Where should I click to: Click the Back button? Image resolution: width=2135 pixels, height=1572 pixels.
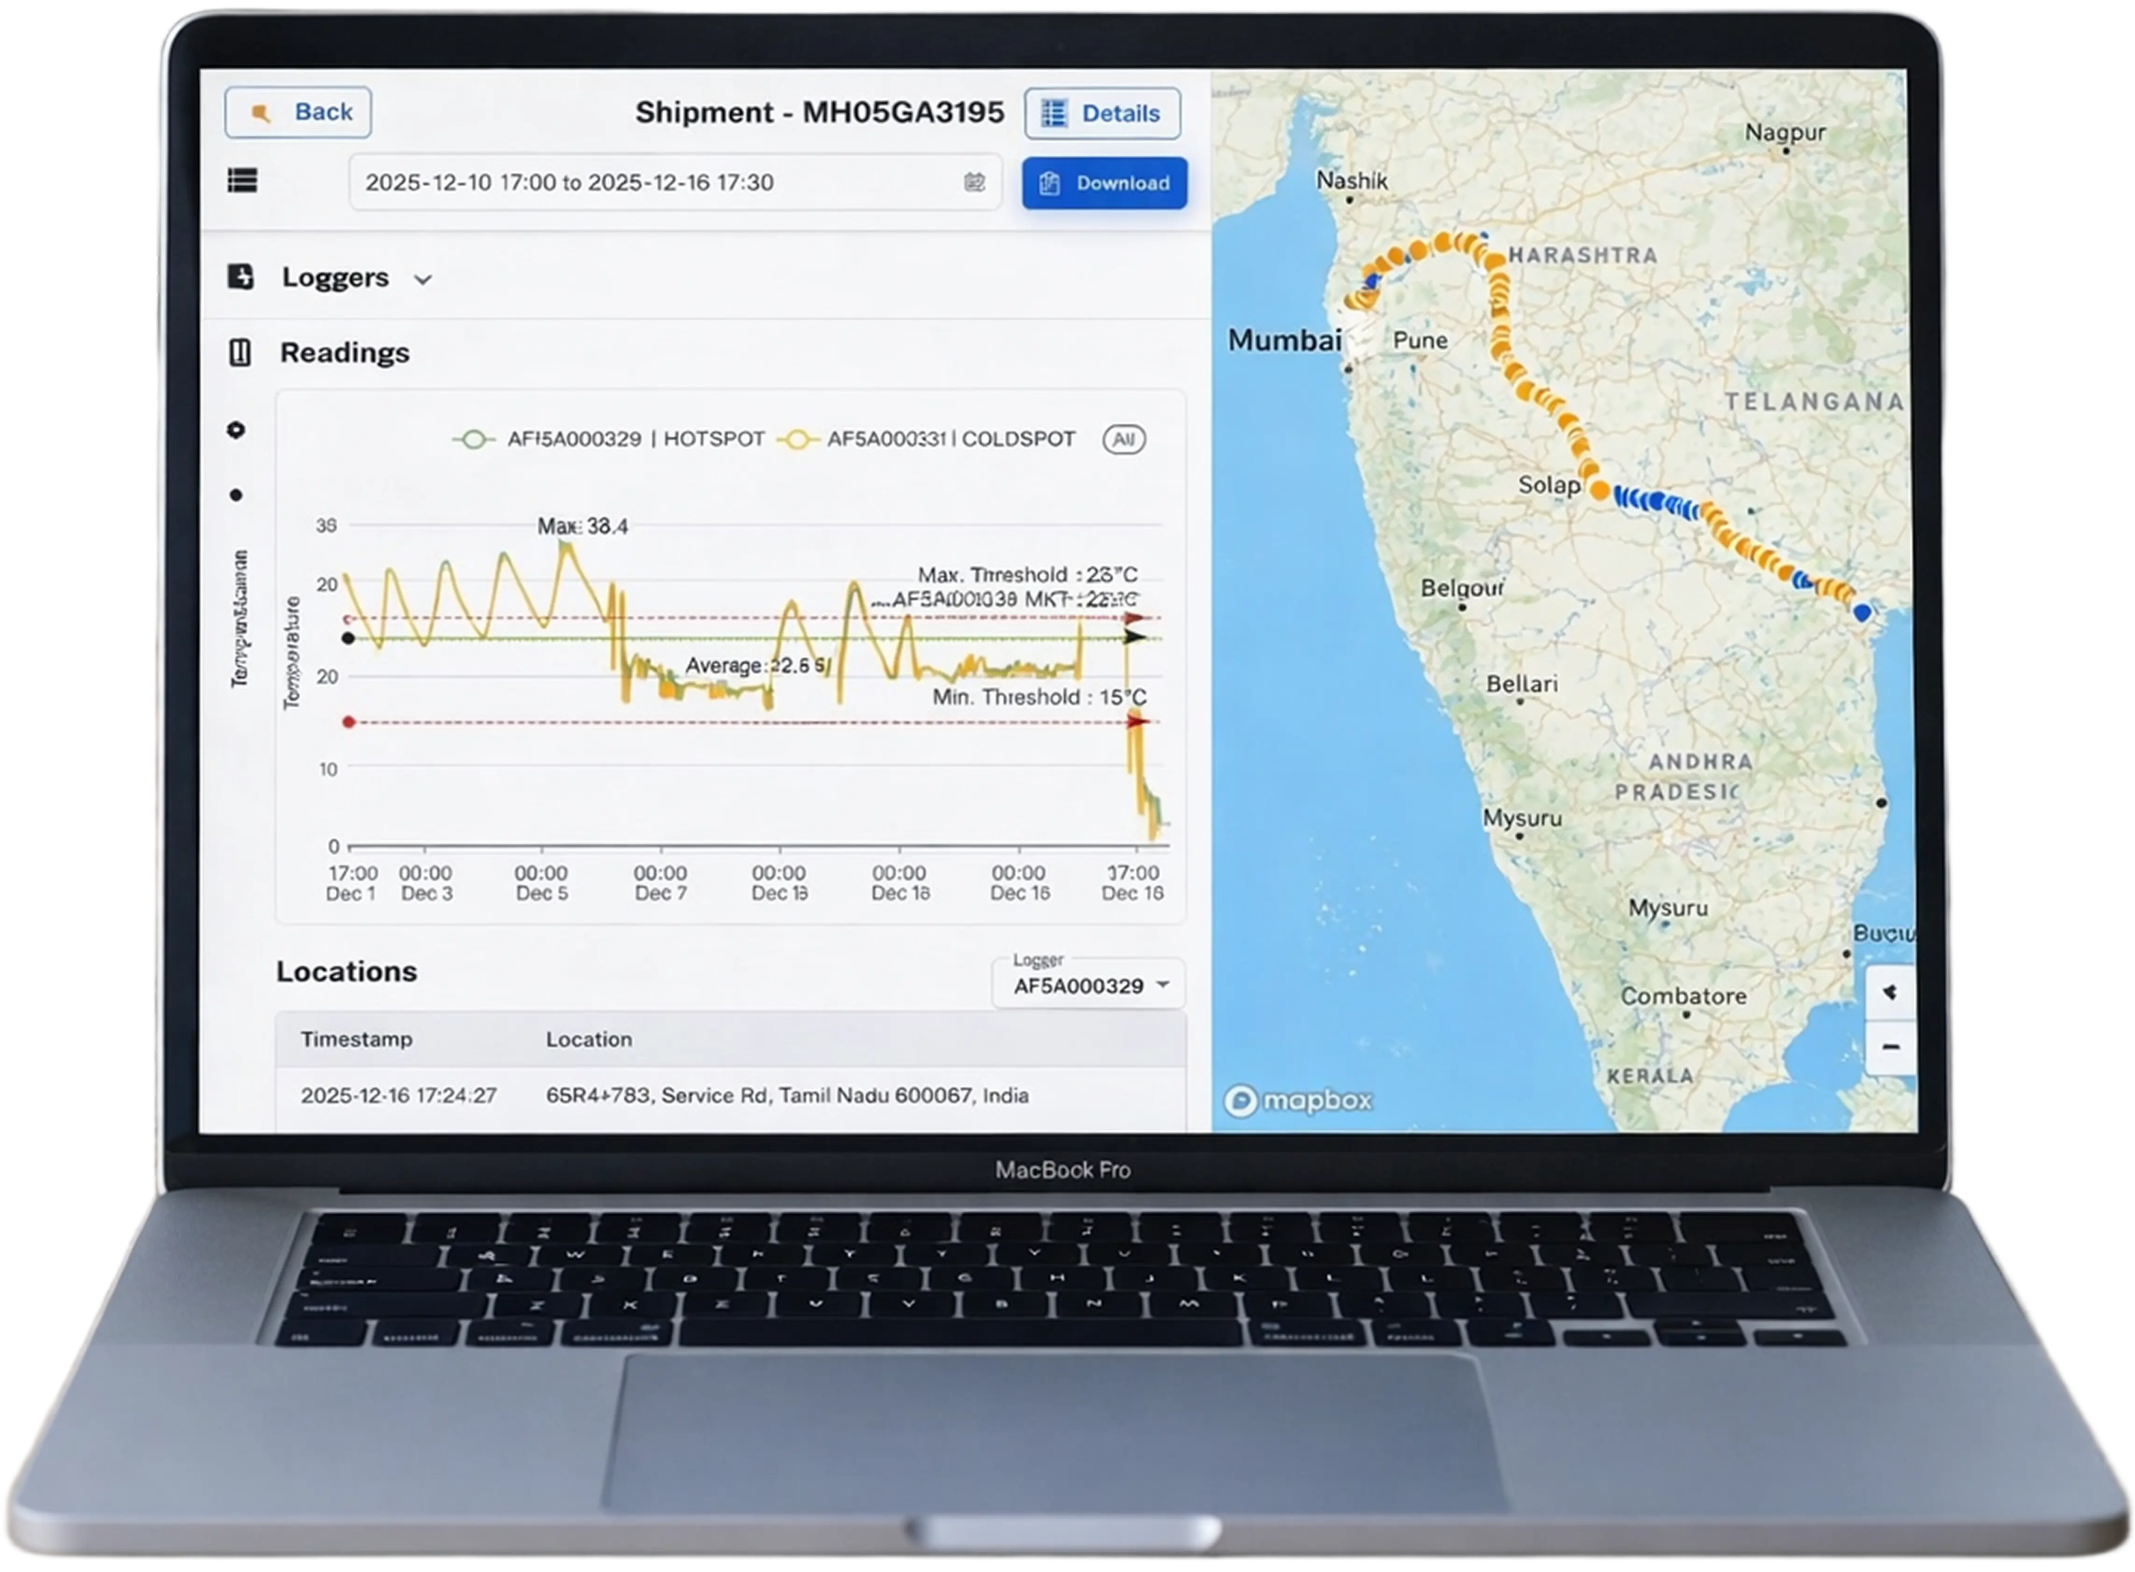pyautogui.click(x=298, y=111)
